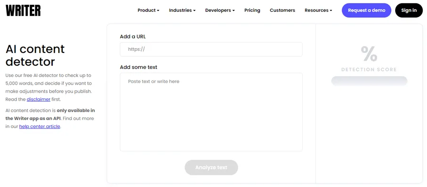Click the Request a demo button
Image resolution: width=427 pixels, height=187 pixels.
pyautogui.click(x=367, y=10)
